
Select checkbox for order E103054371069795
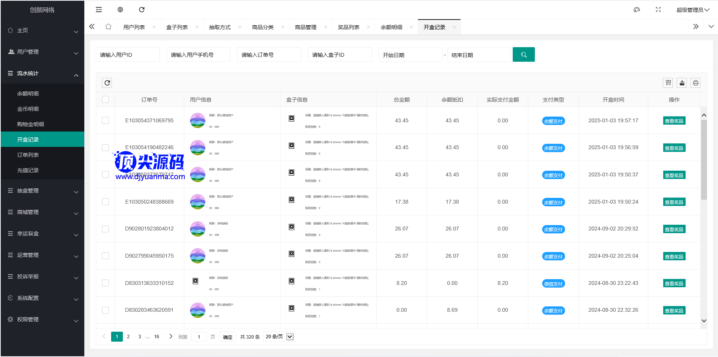[x=105, y=120]
